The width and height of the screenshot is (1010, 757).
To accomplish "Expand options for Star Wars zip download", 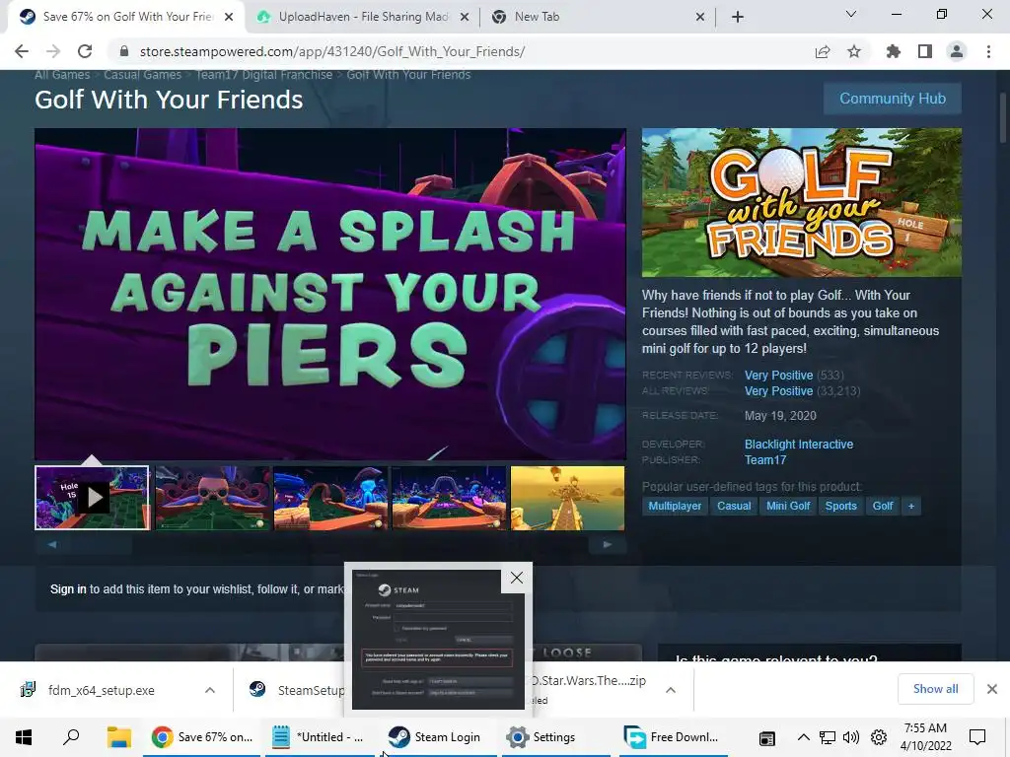I will pos(671,690).
